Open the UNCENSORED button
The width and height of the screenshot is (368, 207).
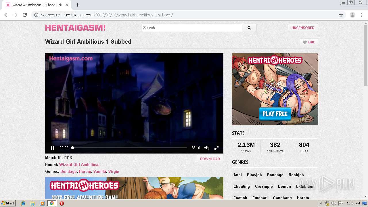tap(303, 28)
